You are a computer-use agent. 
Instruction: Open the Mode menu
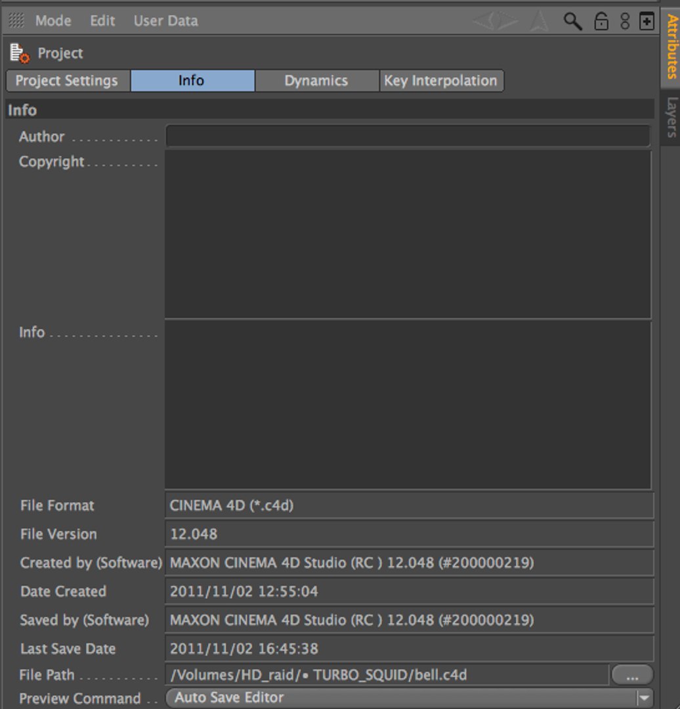(53, 21)
